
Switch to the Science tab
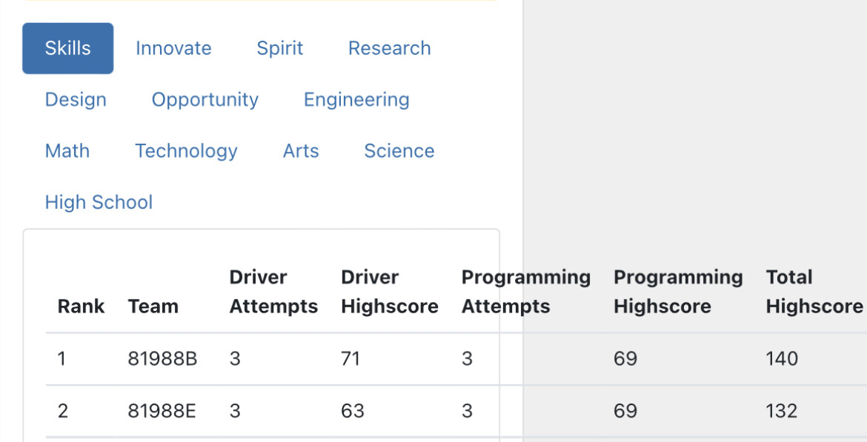pyautogui.click(x=399, y=151)
